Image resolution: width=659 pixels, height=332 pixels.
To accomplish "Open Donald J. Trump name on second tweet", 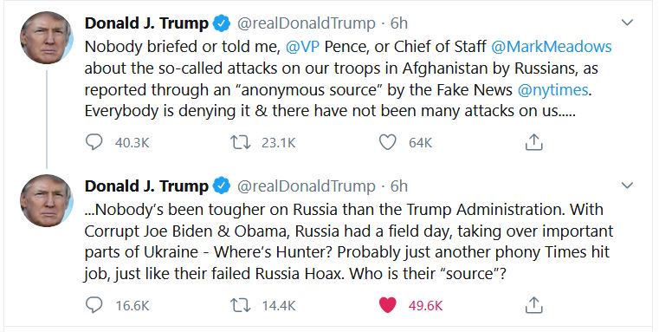I will coord(146,186).
